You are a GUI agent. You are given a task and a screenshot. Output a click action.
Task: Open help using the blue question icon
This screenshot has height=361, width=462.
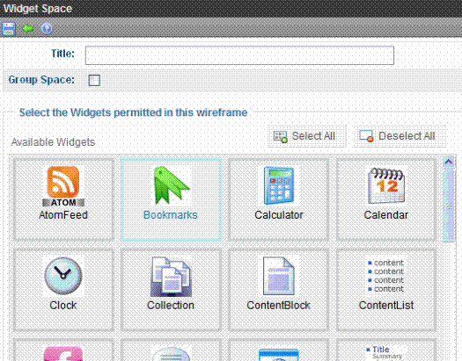click(47, 28)
